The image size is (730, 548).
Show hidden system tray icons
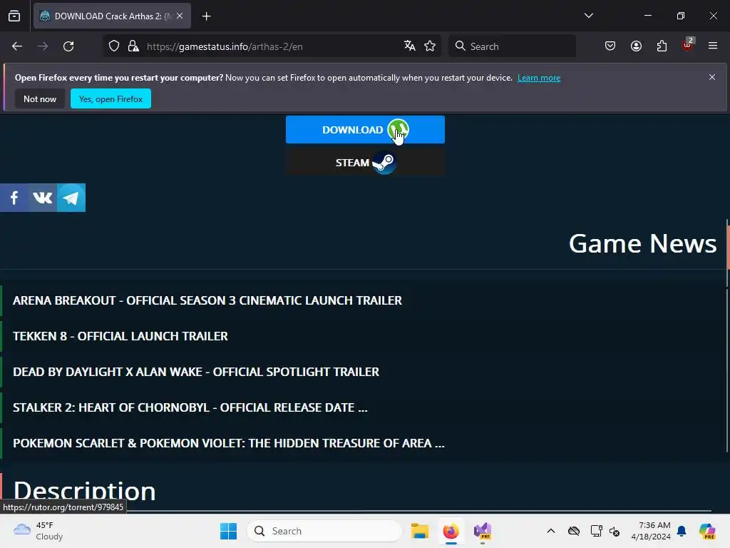551,531
